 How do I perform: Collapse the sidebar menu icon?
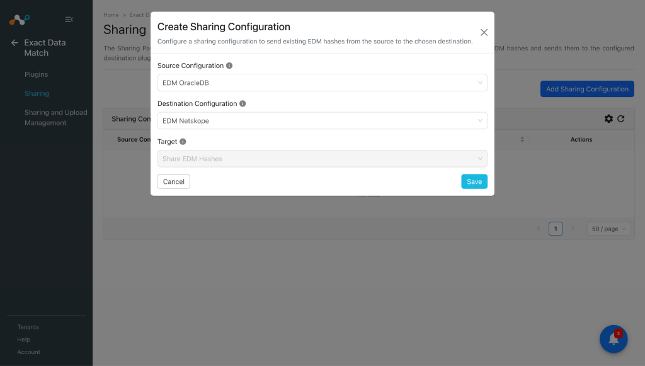(x=69, y=20)
